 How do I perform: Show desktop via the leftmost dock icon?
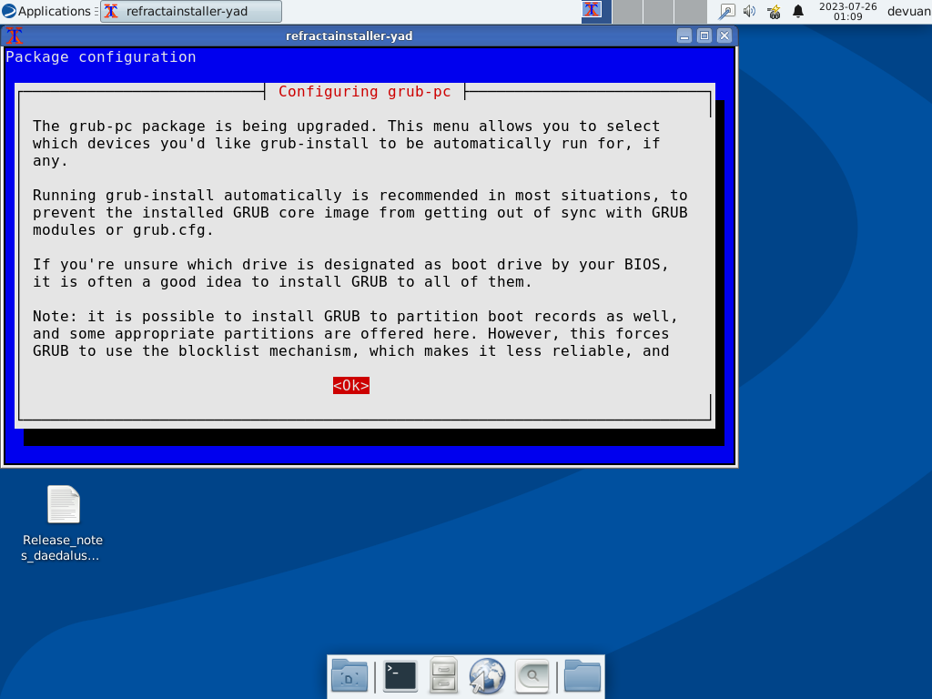click(x=349, y=676)
